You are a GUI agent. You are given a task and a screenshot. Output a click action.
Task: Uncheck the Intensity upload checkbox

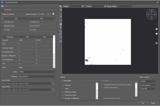click(x=63, y=85)
